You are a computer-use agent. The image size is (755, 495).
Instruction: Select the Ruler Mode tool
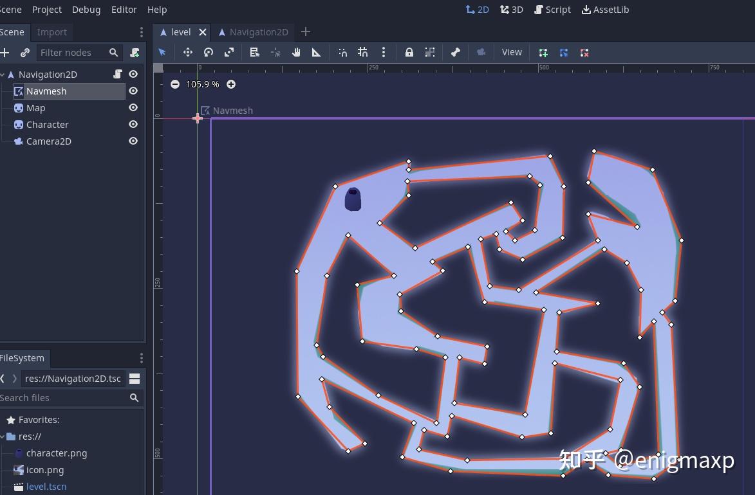[317, 53]
